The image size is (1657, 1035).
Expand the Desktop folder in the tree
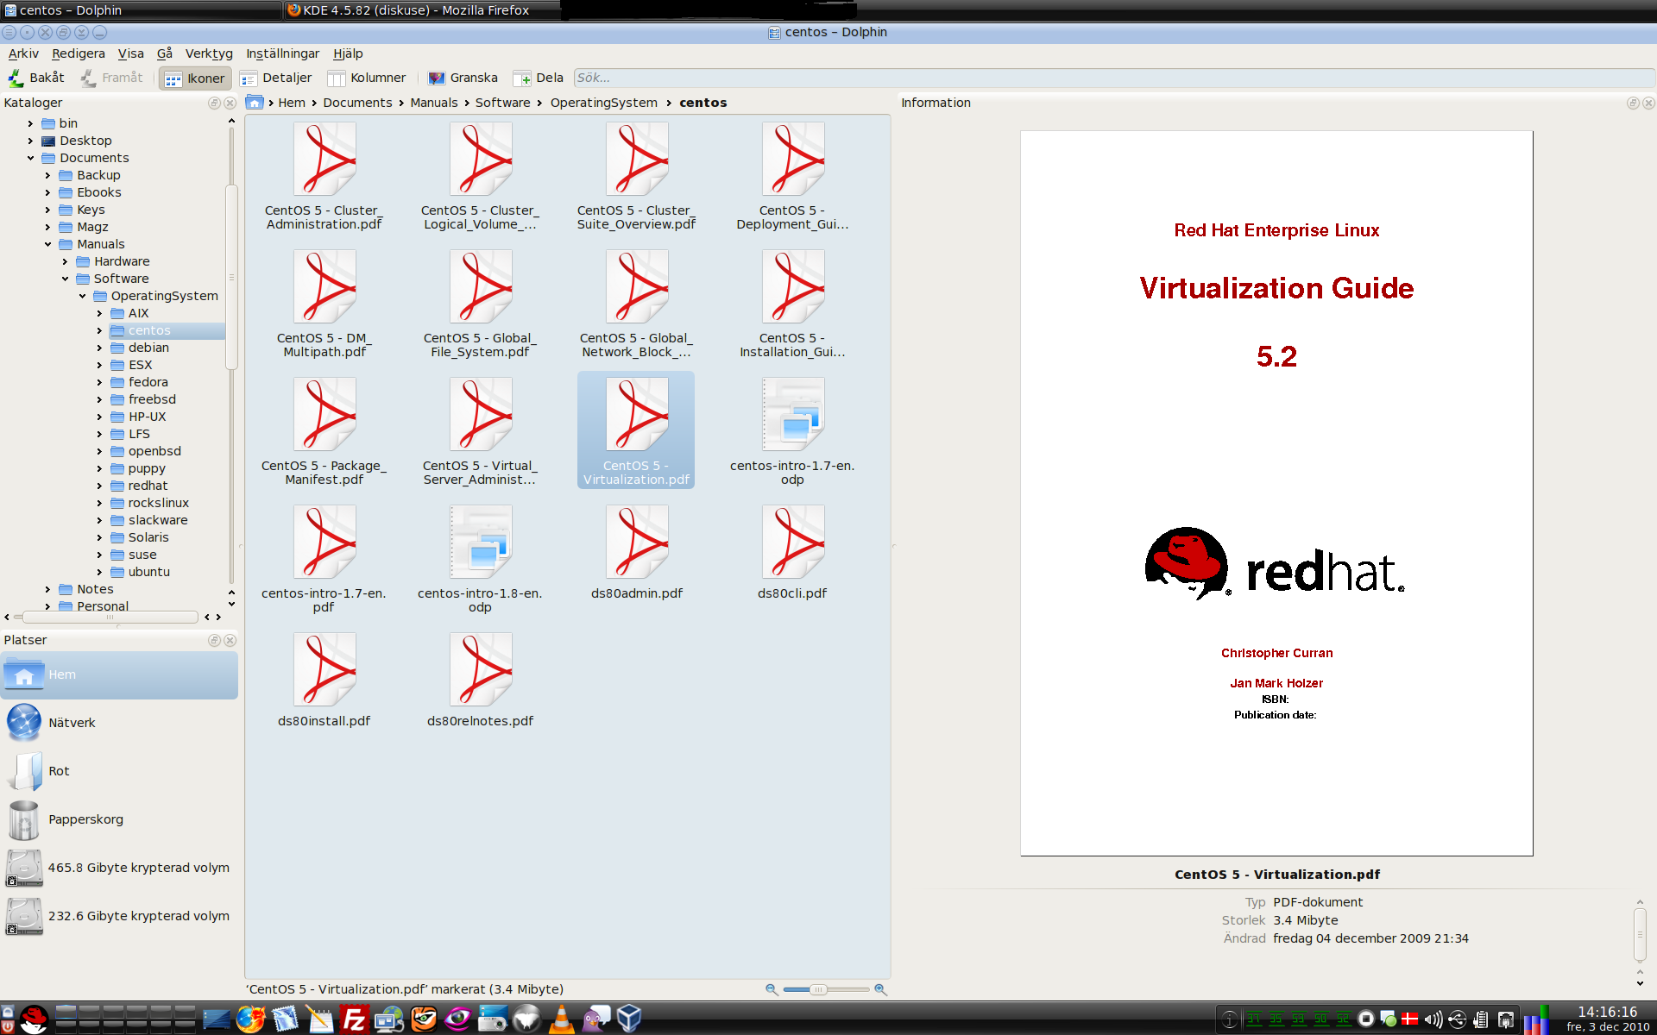click(x=30, y=141)
